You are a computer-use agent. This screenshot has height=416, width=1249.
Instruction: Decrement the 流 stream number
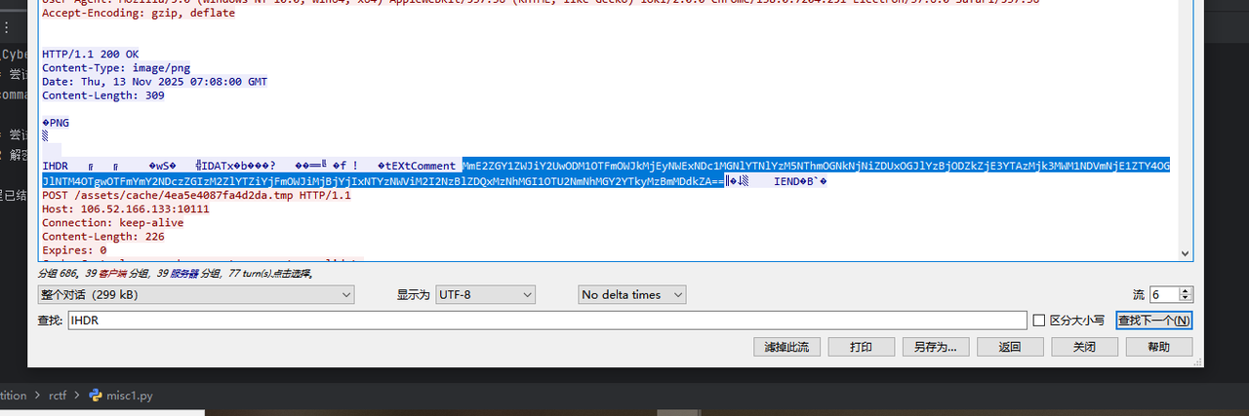pyautogui.click(x=1186, y=298)
